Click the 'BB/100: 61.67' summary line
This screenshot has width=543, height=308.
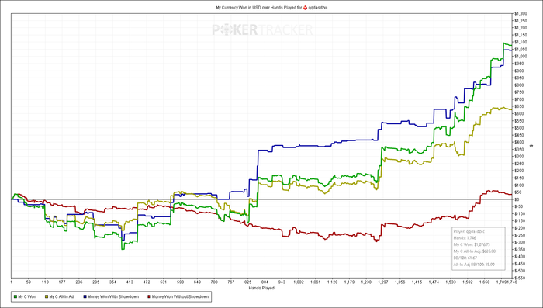coord(465,258)
